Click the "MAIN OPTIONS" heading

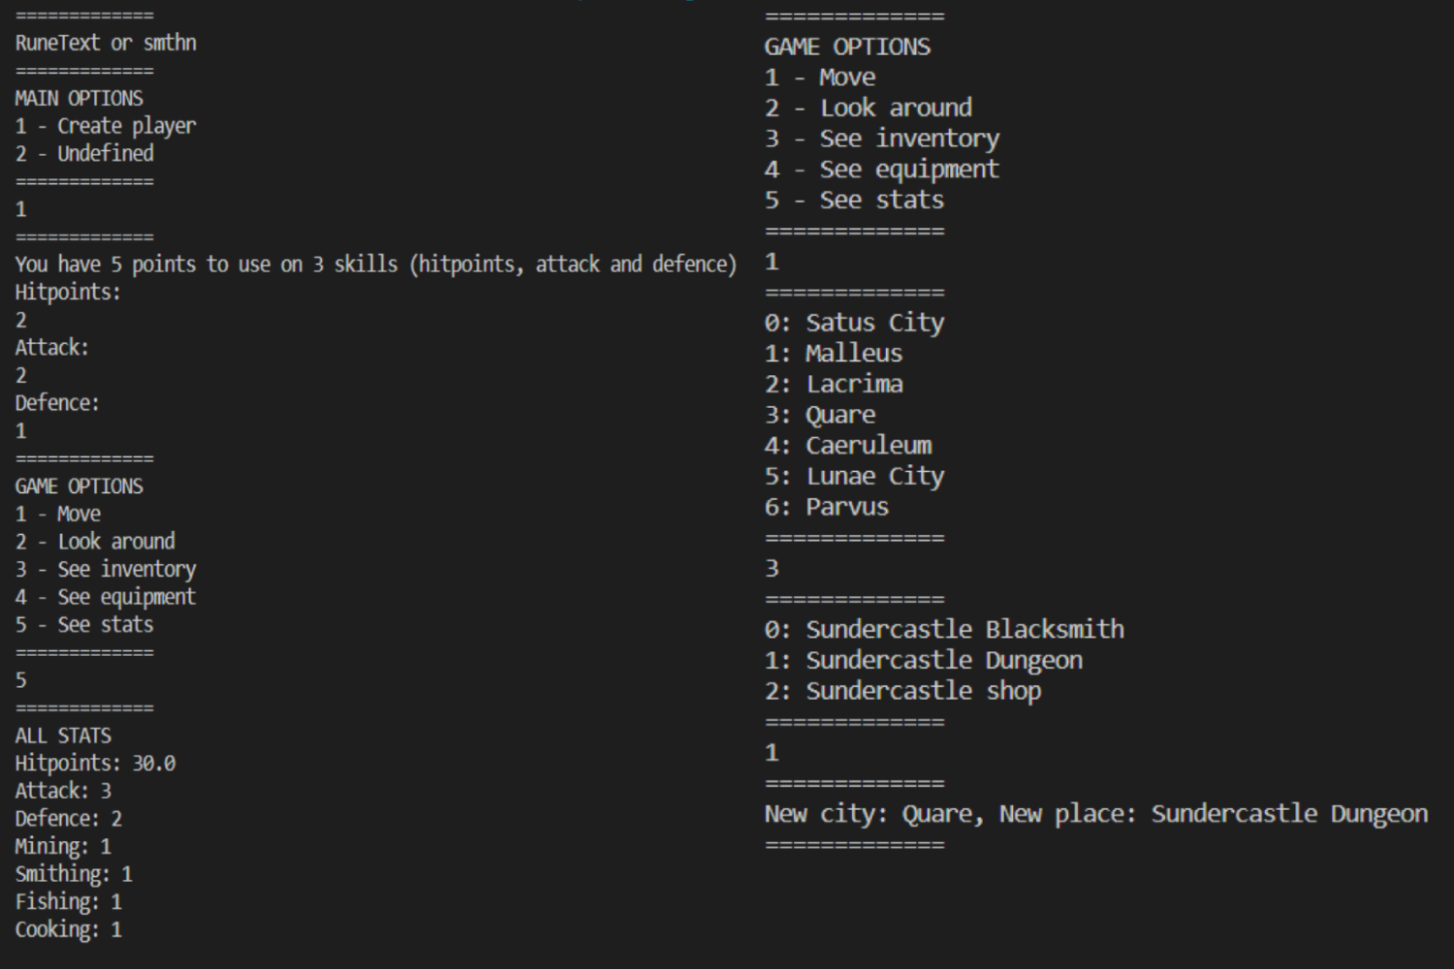click(x=79, y=98)
